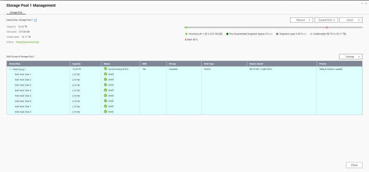Click the Good status icon for Disk 2
The width and height of the screenshot is (369, 172).
[x=106, y=79]
